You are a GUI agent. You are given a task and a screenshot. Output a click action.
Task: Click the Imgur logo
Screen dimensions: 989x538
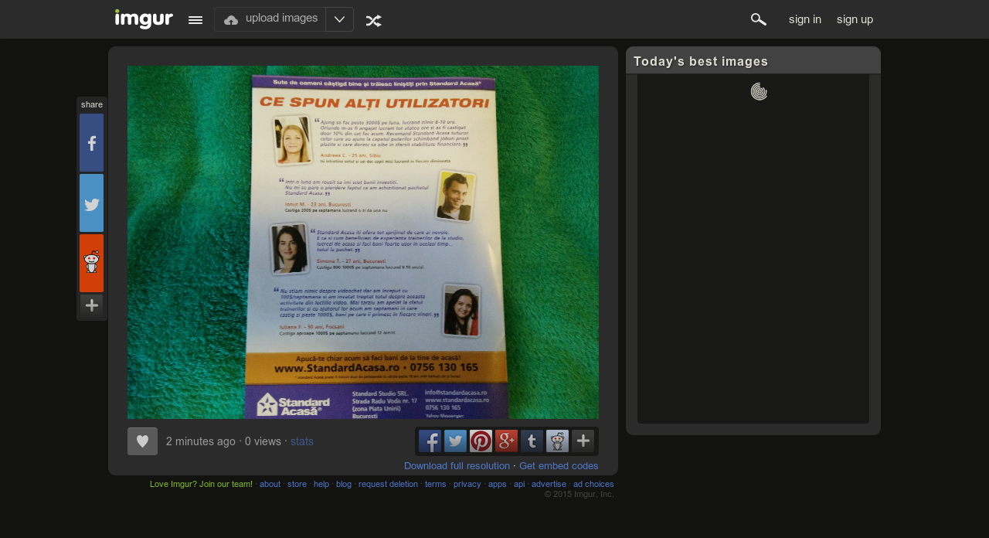[144, 19]
